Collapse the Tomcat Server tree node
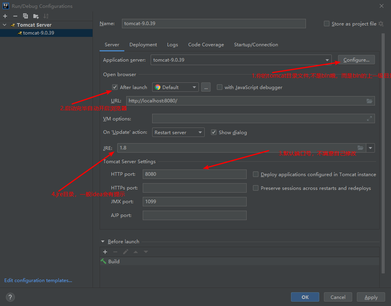Screen dimensions: 391x306 4,25
